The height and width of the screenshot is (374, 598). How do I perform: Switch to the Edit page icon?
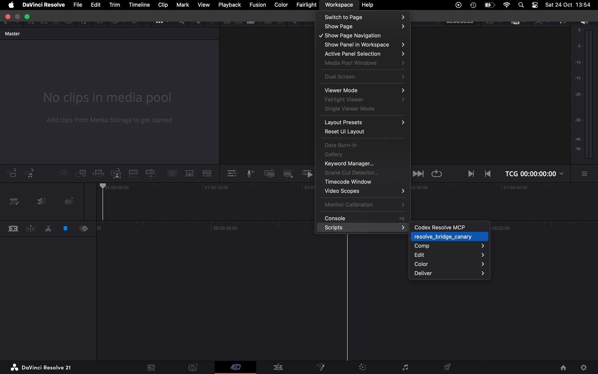(x=278, y=368)
